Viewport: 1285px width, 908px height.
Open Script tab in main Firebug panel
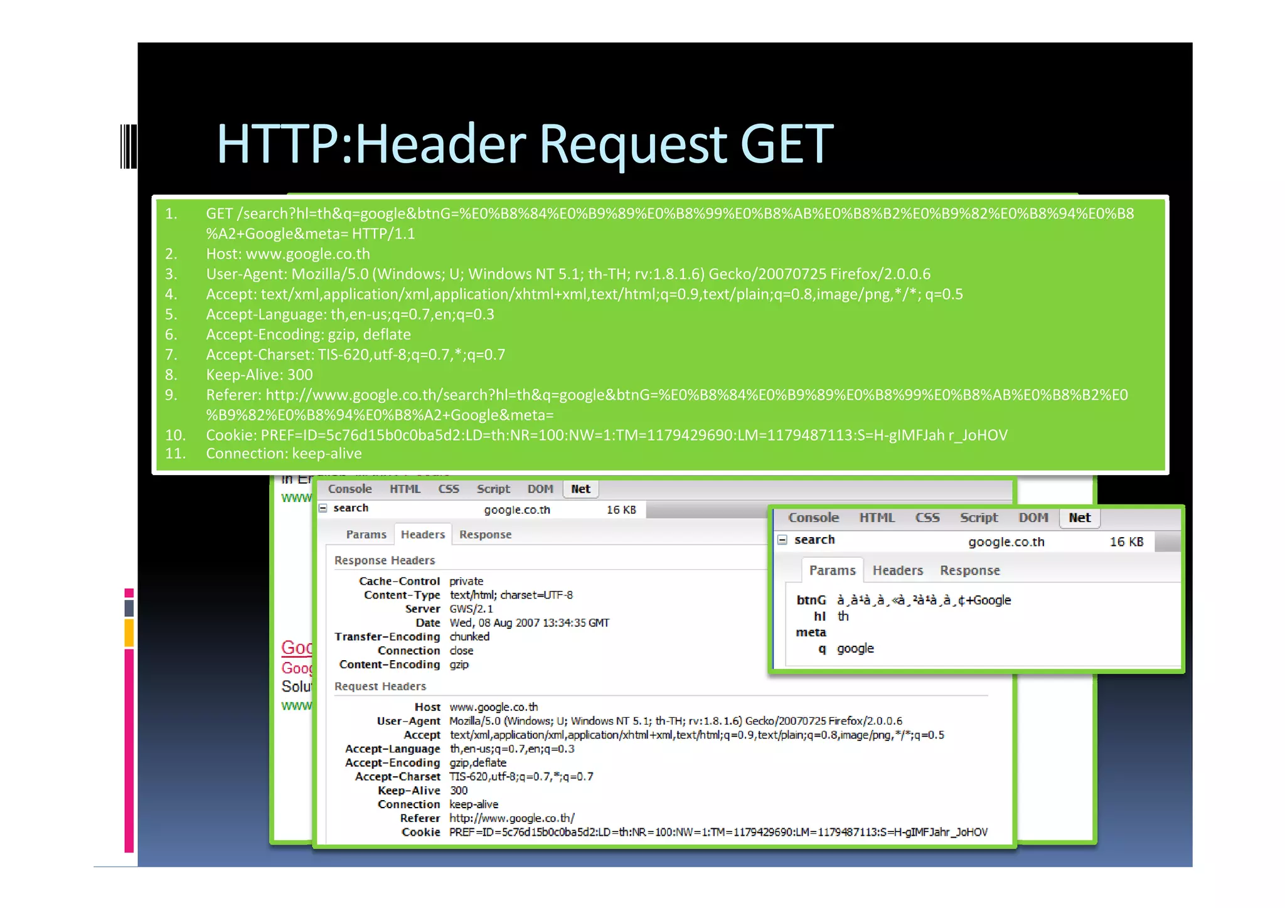(493, 489)
